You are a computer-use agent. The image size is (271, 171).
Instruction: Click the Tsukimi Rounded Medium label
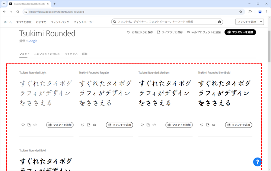pos(154,72)
